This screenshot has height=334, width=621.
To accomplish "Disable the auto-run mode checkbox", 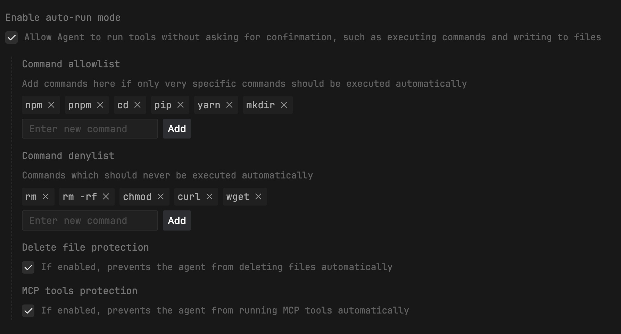I will pyautogui.click(x=11, y=37).
